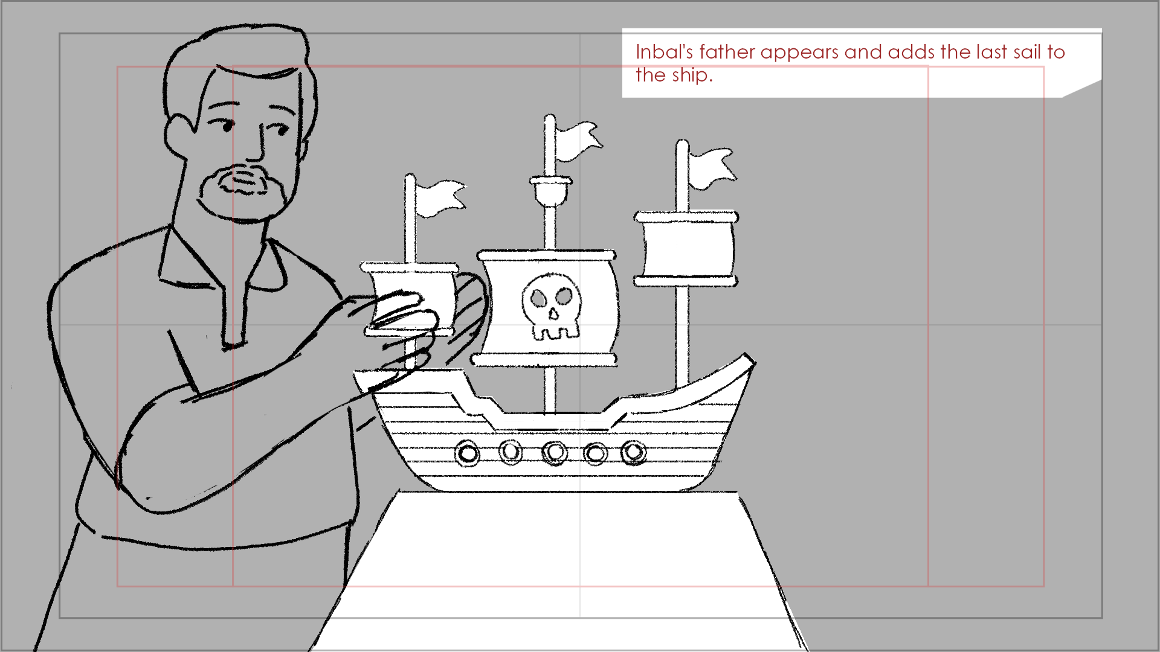1160x652 pixels.
Task: Click the caption text about Inbal's father
Action: click(x=849, y=63)
